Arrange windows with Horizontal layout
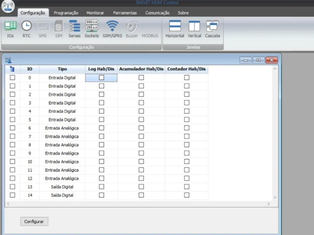314x235 pixels. coord(175,29)
